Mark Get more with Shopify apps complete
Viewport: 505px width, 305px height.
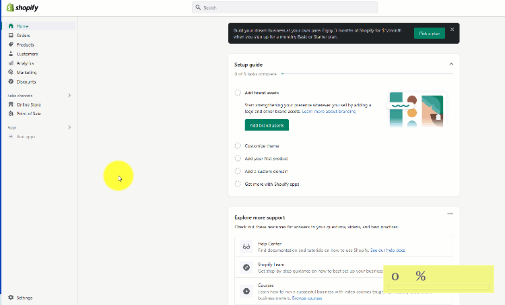[x=238, y=184]
